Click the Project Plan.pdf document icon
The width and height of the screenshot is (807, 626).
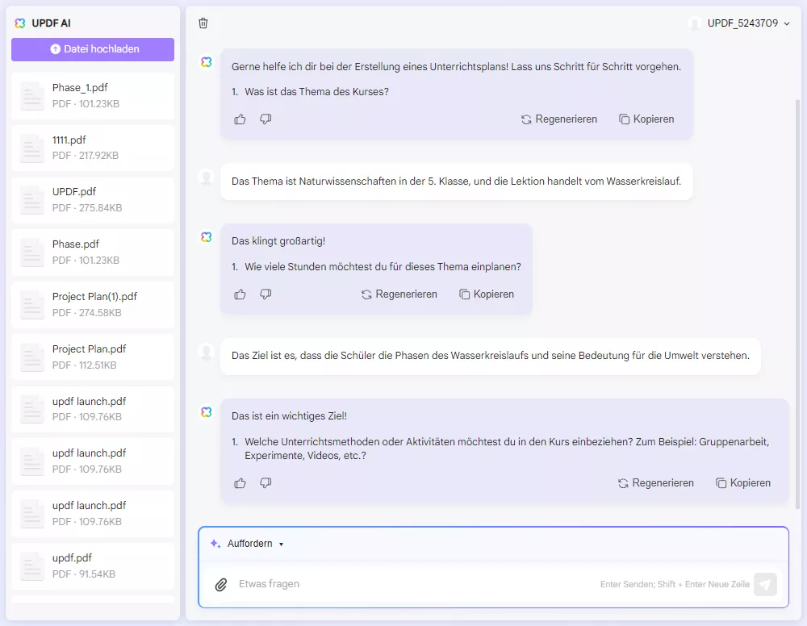click(32, 357)
